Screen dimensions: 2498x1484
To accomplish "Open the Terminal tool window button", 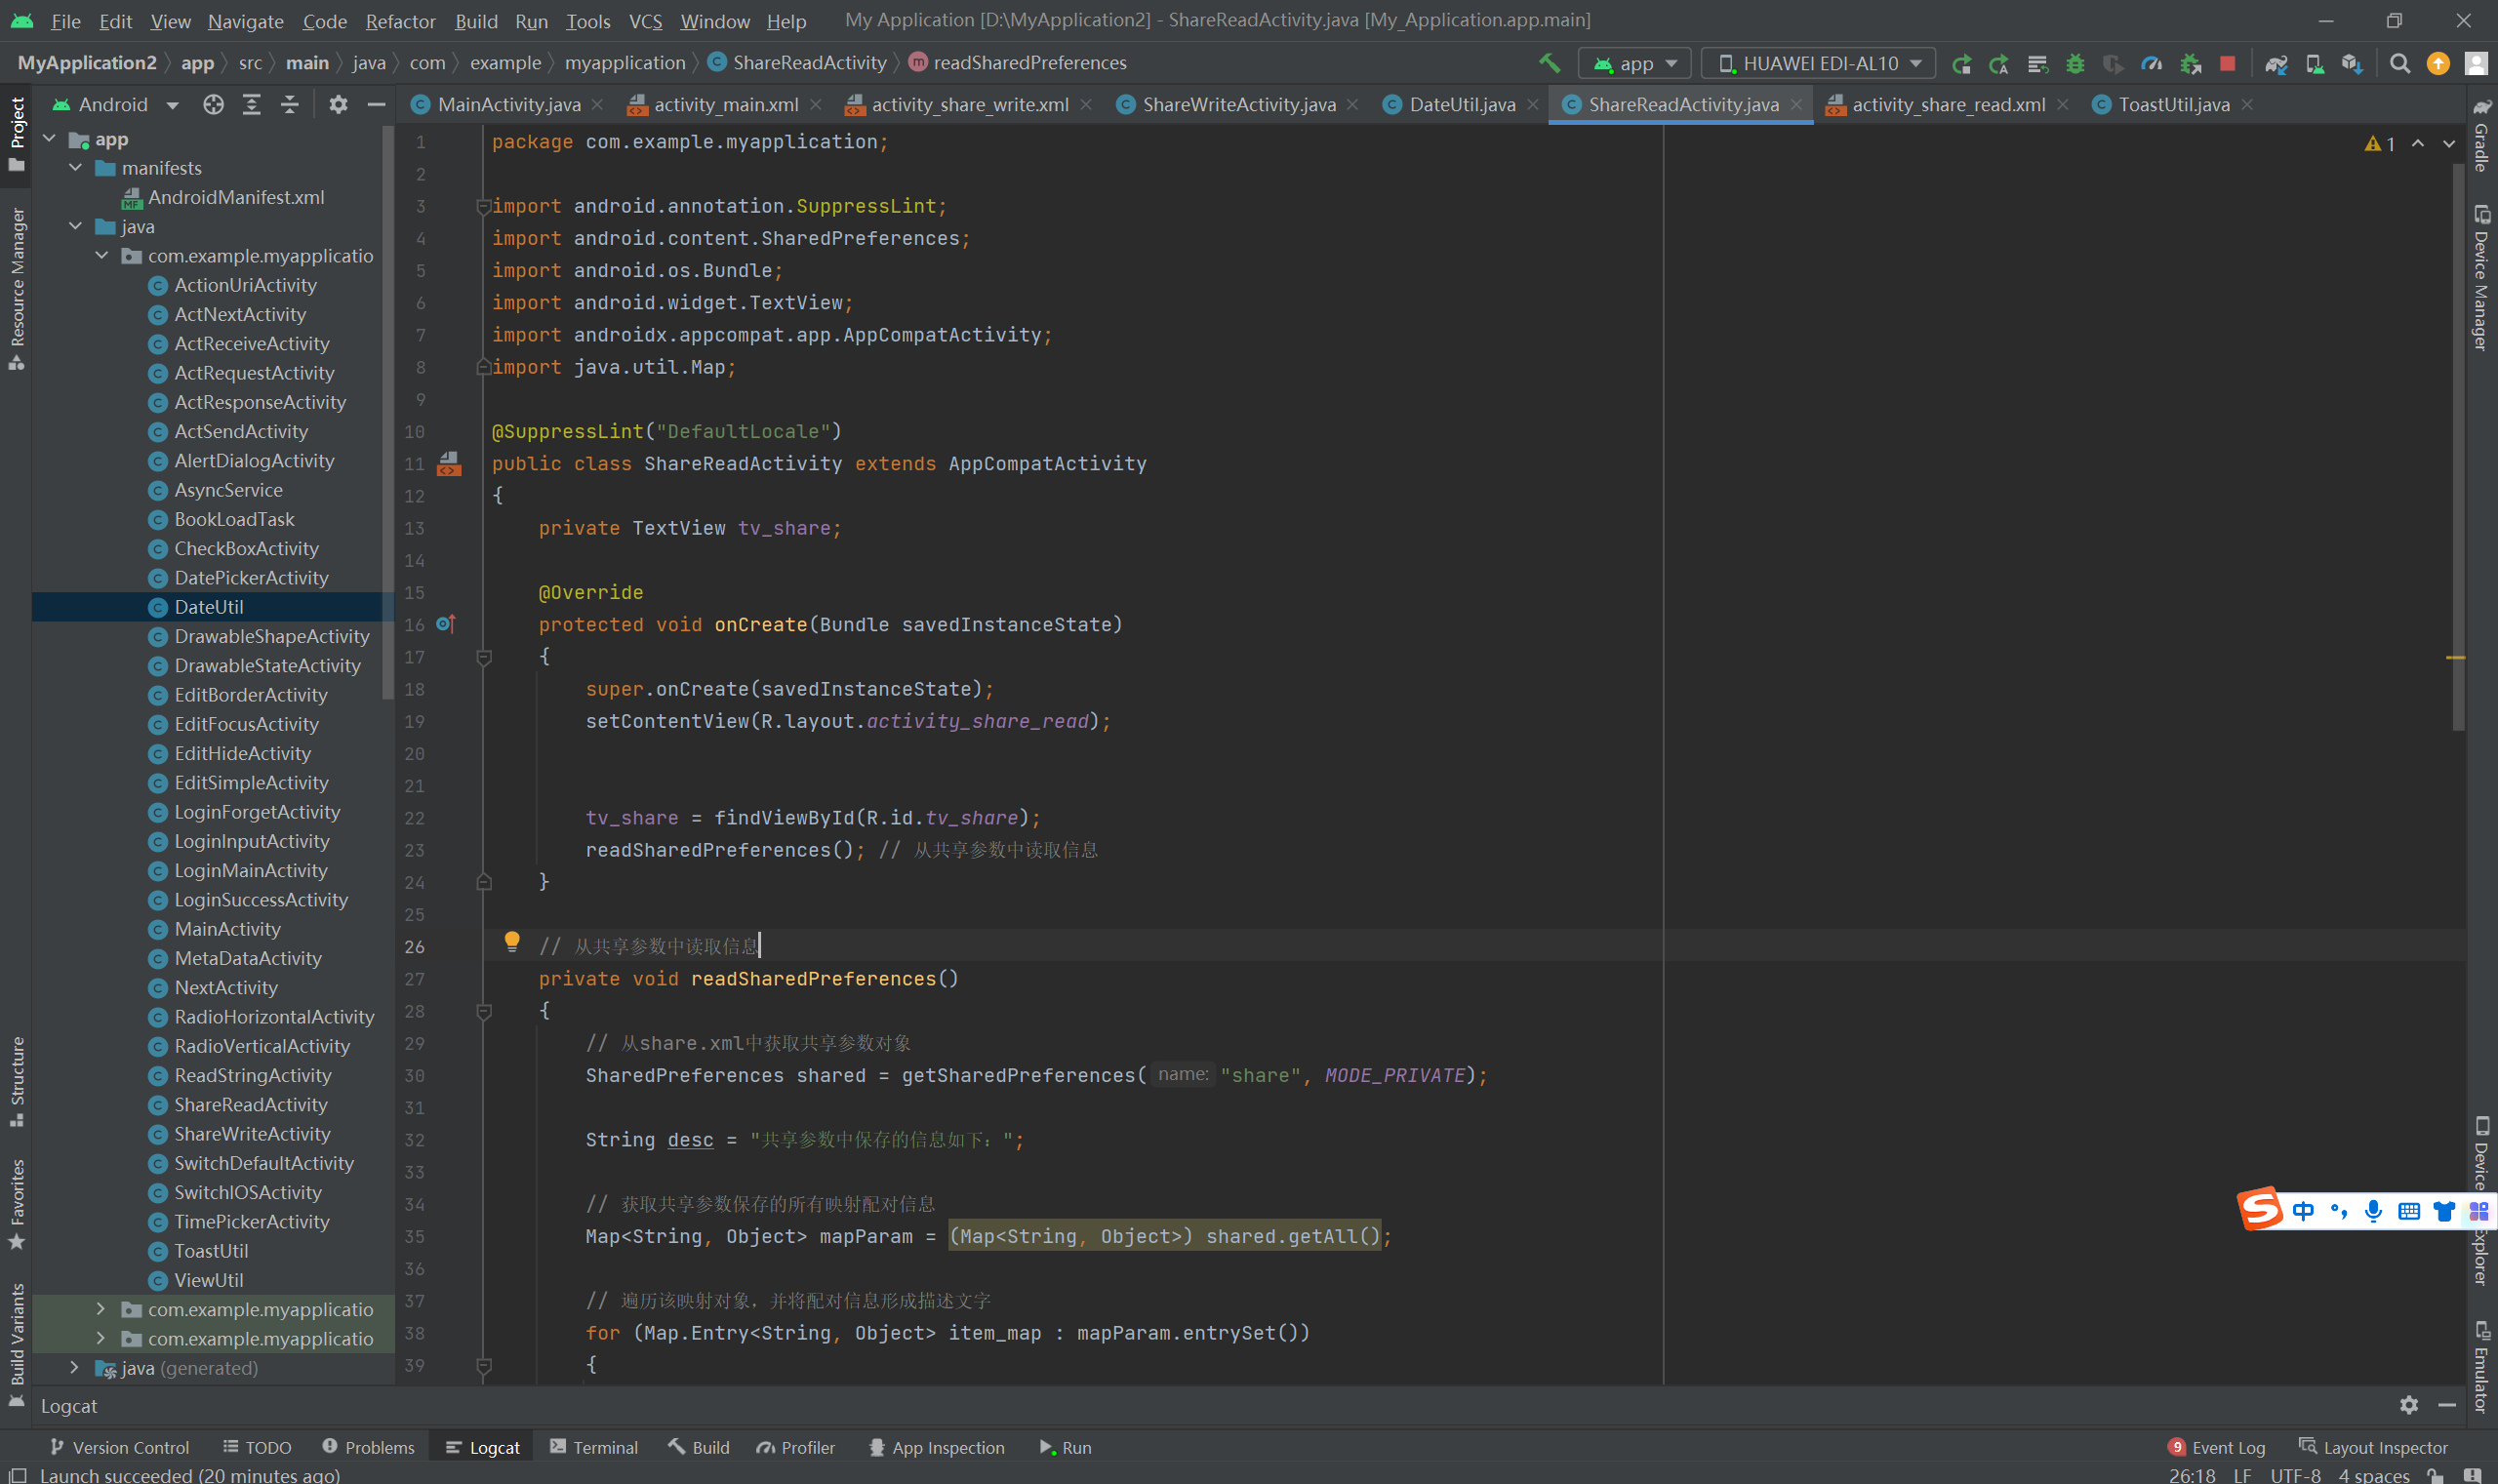I will [594, 1447].
